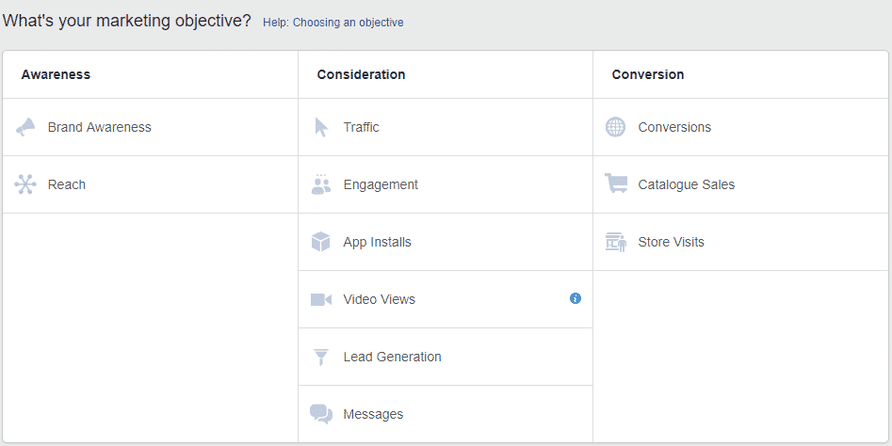Click the Engagement people icon

coord(321,184)
